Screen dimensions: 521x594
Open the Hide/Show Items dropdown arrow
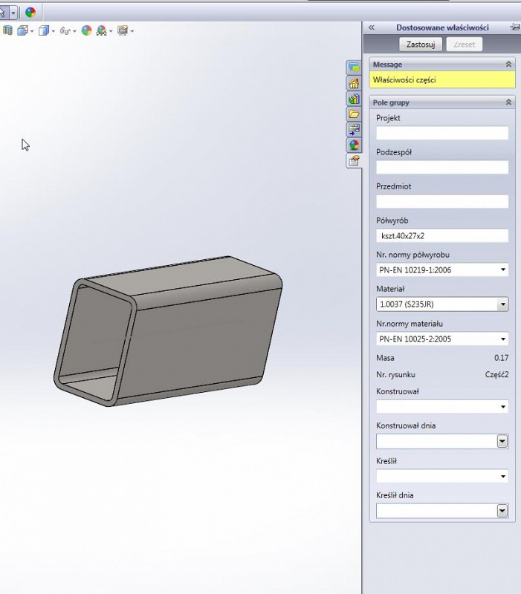(x=74, y=31)
